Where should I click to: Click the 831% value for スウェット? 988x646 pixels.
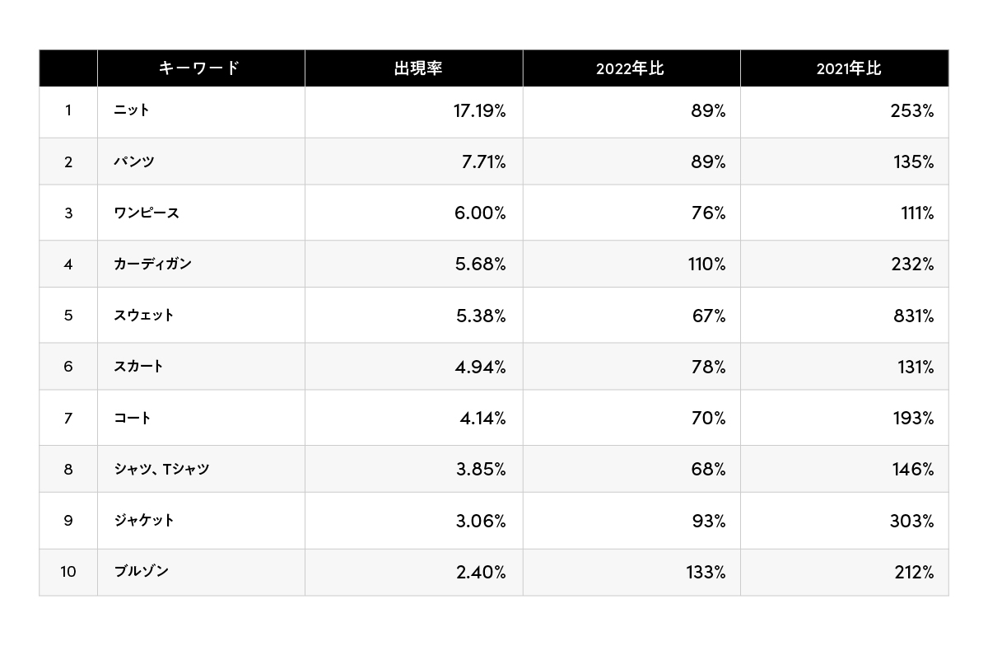pyautogui.click(x=912, y=316)
